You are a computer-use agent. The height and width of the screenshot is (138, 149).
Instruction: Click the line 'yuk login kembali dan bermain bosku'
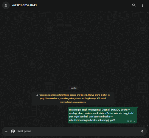coord(91,117)
